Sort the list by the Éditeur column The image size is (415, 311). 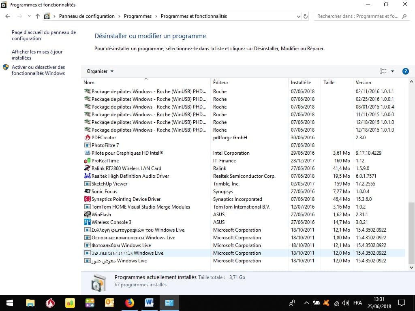[249, 83]
